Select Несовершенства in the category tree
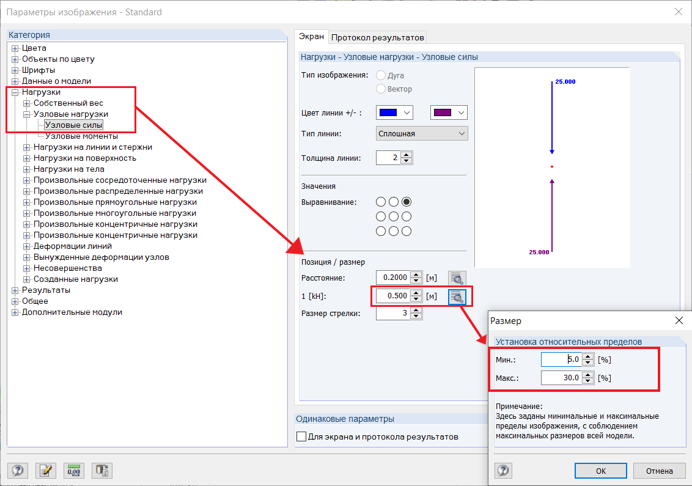692x486 pixels. coord(67,268)
